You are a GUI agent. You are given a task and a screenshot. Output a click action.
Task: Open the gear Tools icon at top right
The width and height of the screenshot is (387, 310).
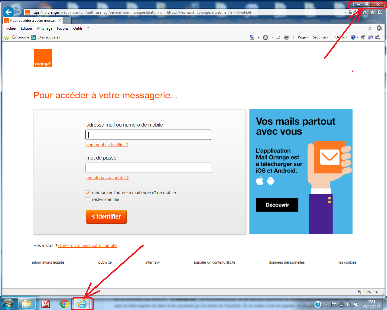click(x=380, y=12)
